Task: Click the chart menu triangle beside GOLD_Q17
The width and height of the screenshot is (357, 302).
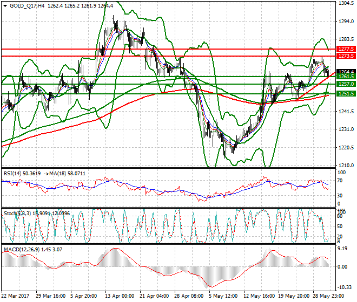Action: [5, 6]
